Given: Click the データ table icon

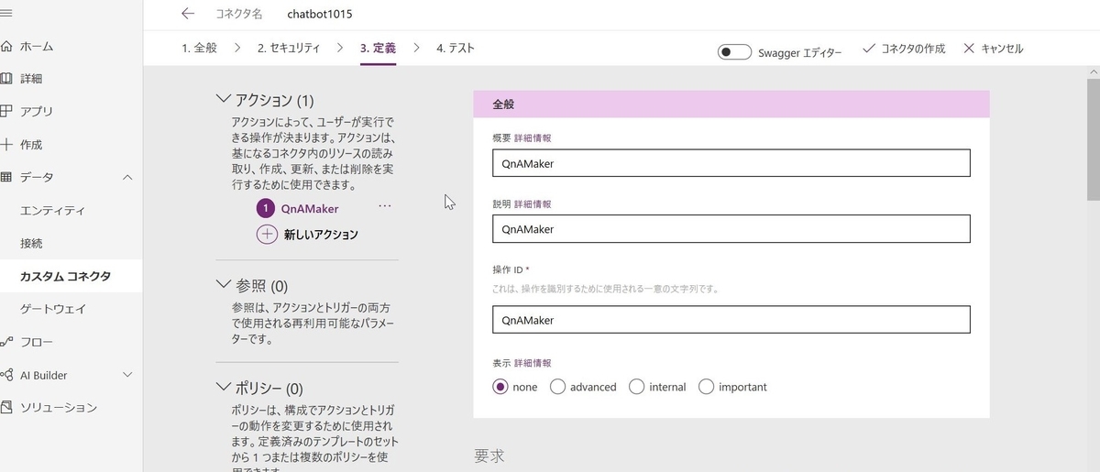Looking at the screenshot, I should click(x=5, y=177).
